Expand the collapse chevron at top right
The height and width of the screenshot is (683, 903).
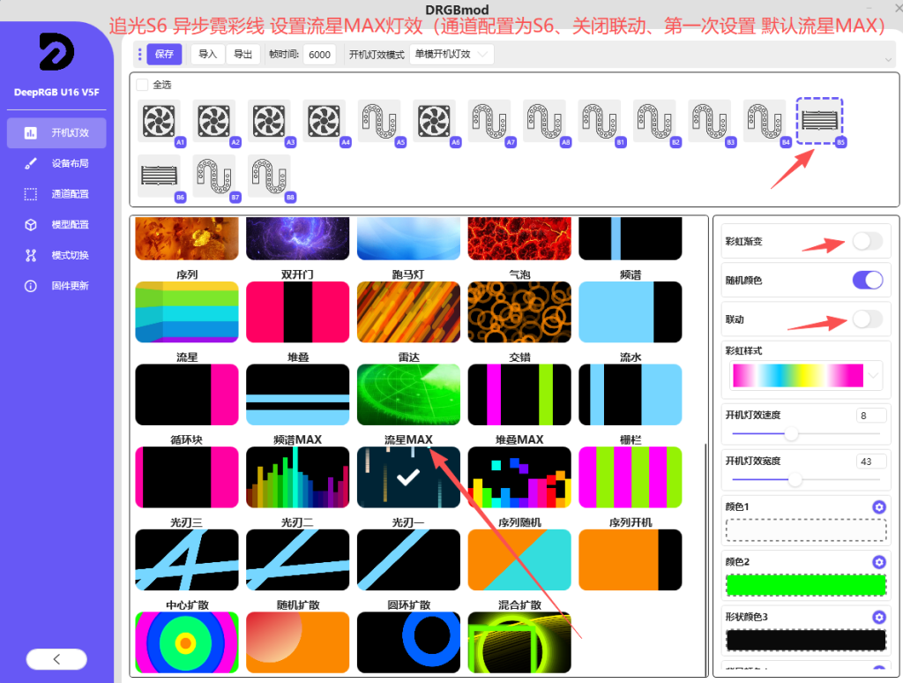(887, 58)
